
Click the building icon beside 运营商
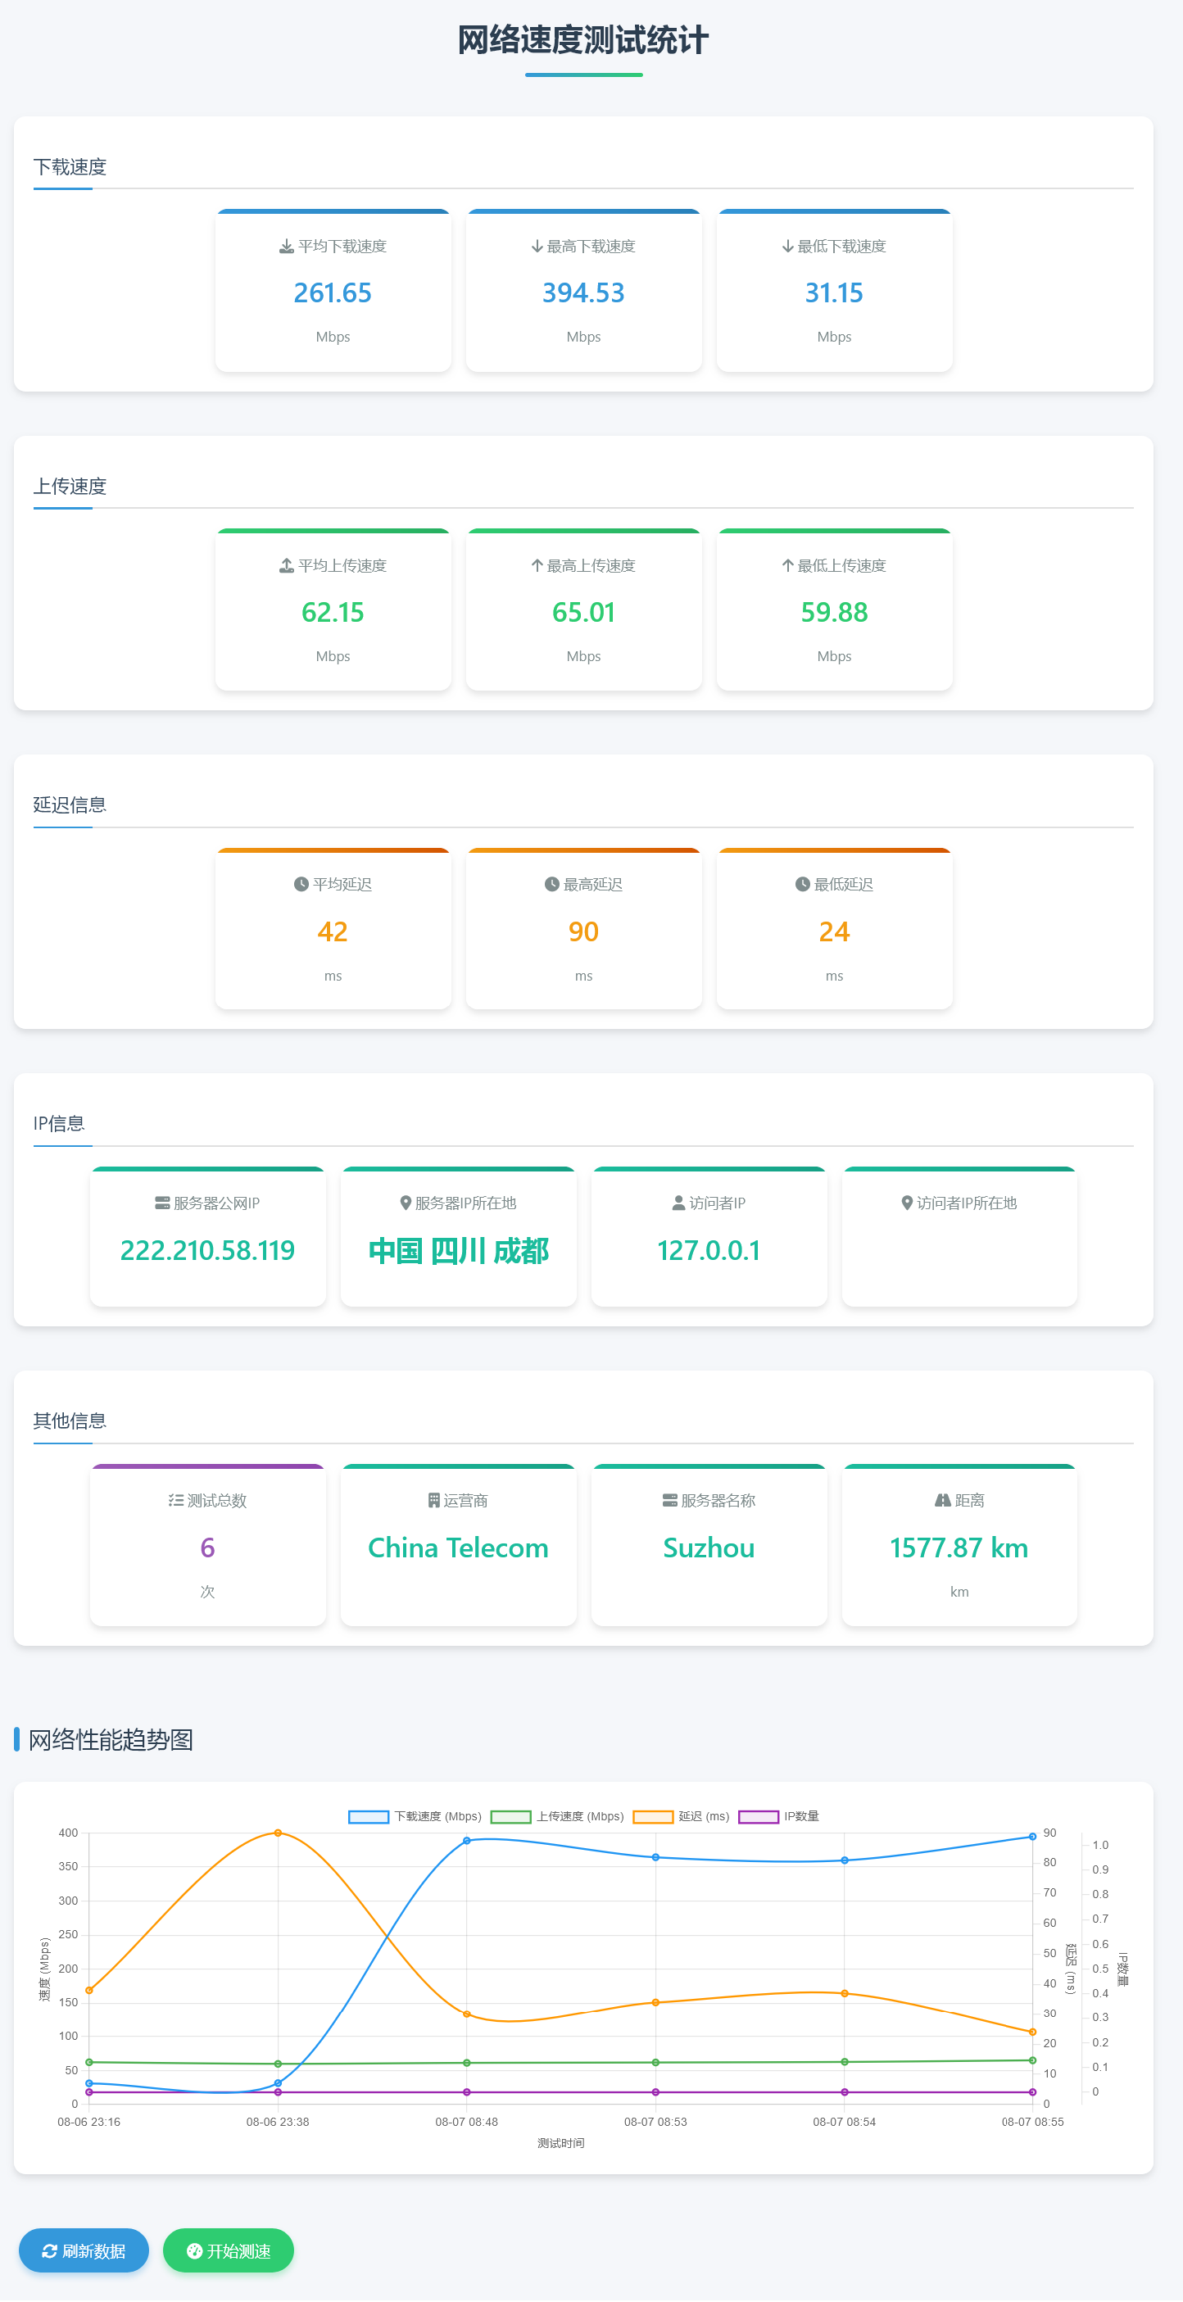coord(433,1501)
